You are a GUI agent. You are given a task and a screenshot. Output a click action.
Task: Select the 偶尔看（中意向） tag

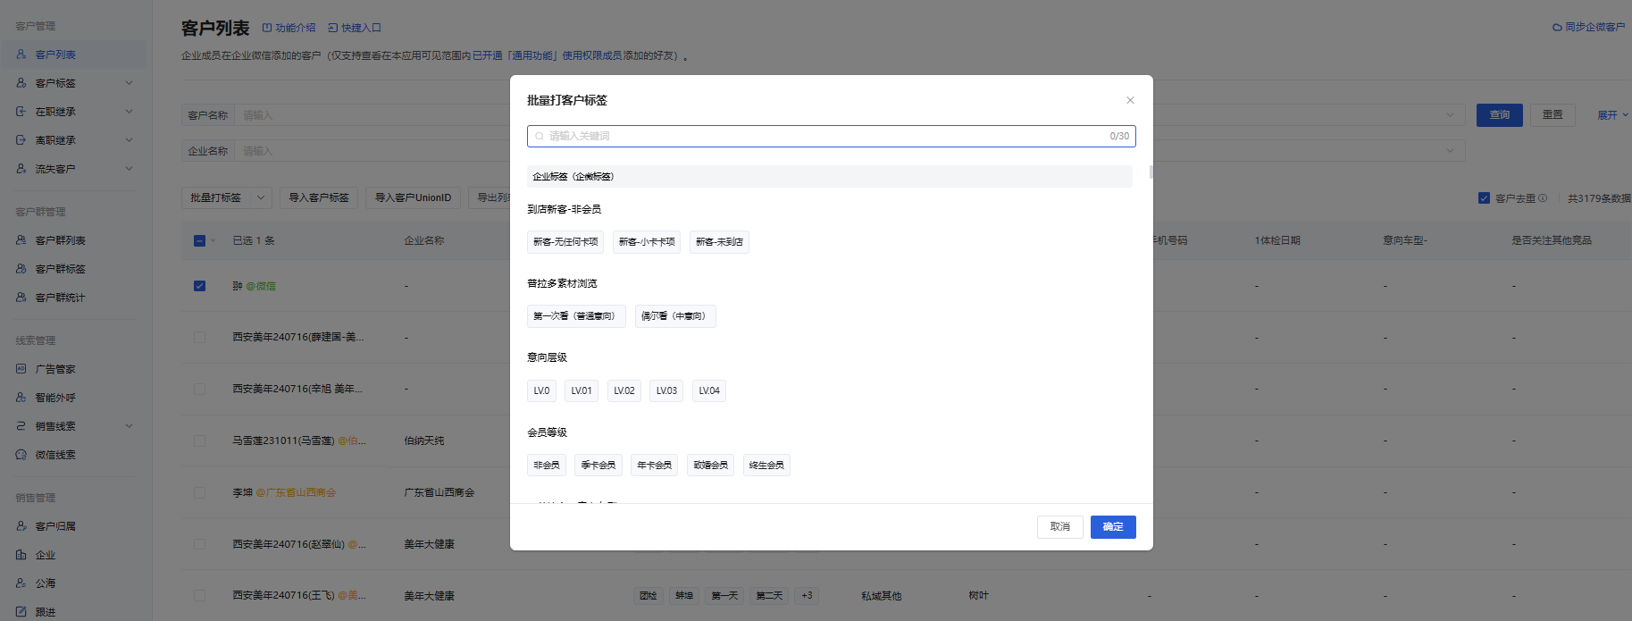[x=675, y=316]
